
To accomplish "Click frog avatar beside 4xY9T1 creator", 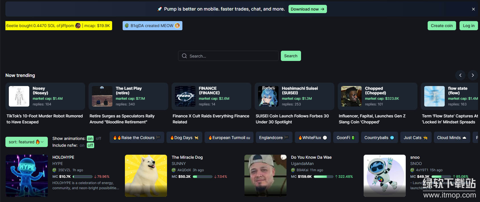I will [x=412, y=170].
